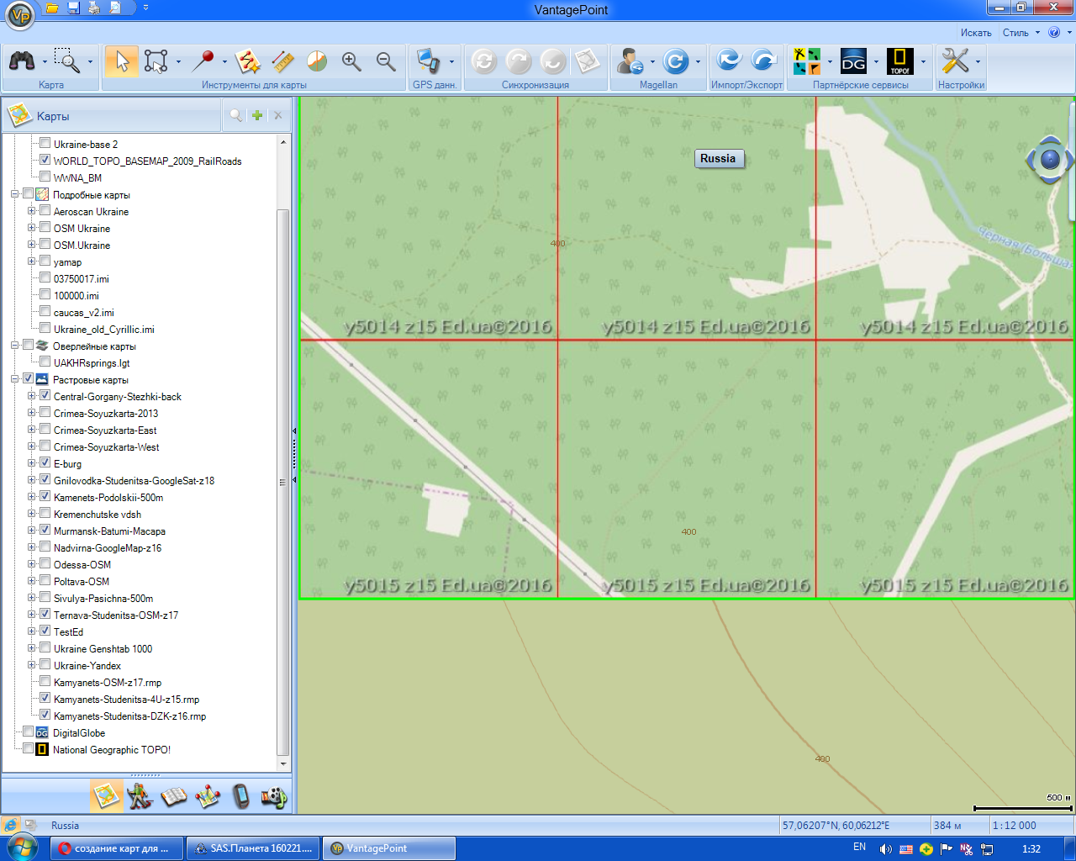Image resolution: width=1076 pixels, height=861 pixels.
Task: Select Kamyanets-OSM-z17.rmp in the map tree
Action: [108, 683]
